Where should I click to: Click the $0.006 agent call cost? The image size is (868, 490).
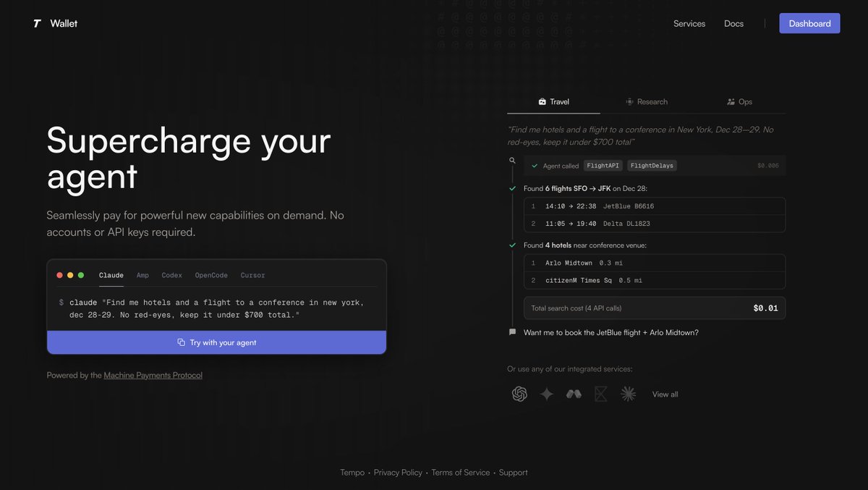point(768,166)
